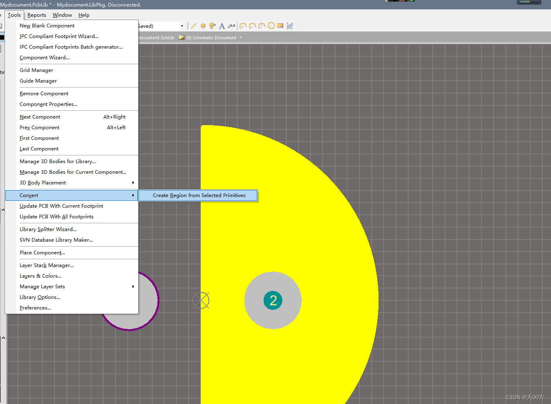The image size is (551, 404).
Task: Click the teal pad numbered 2
Action: pyautogui.click(x=273, y=300)
